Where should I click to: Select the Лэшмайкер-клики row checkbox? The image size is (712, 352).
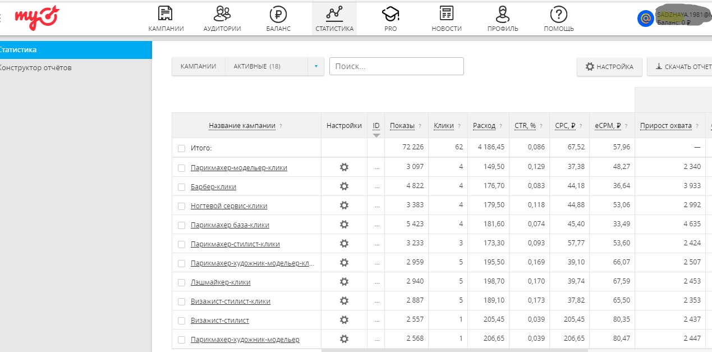tap(181, 282)
